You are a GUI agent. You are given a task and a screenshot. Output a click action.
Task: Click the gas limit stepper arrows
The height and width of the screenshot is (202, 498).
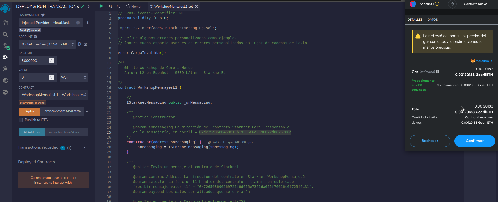(51, 61)
